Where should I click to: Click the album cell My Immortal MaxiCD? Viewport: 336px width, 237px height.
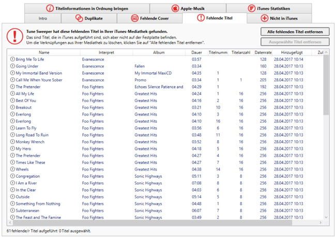tap(153, 73)
